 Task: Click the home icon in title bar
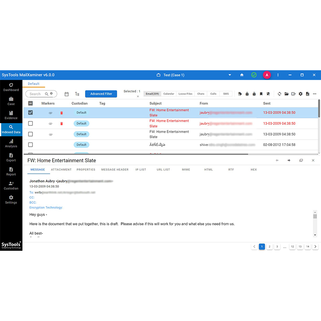(242, 75)
